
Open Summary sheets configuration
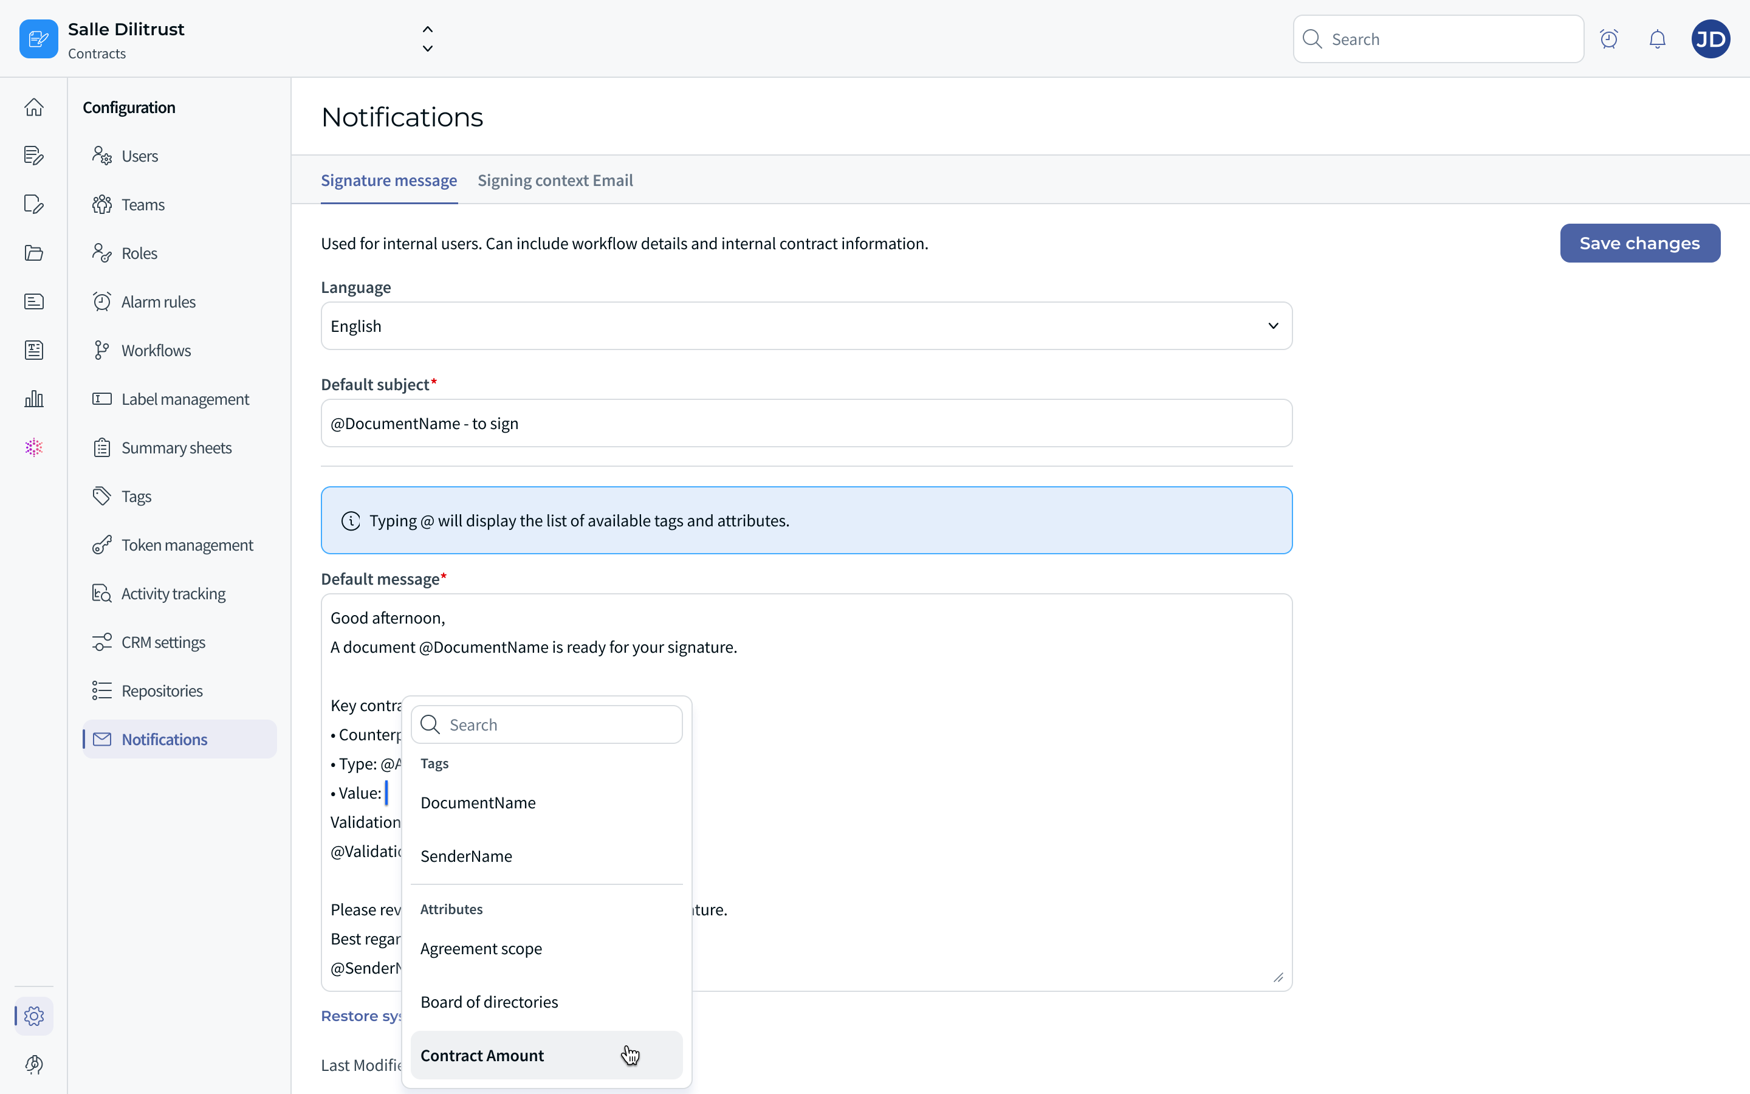179,447
